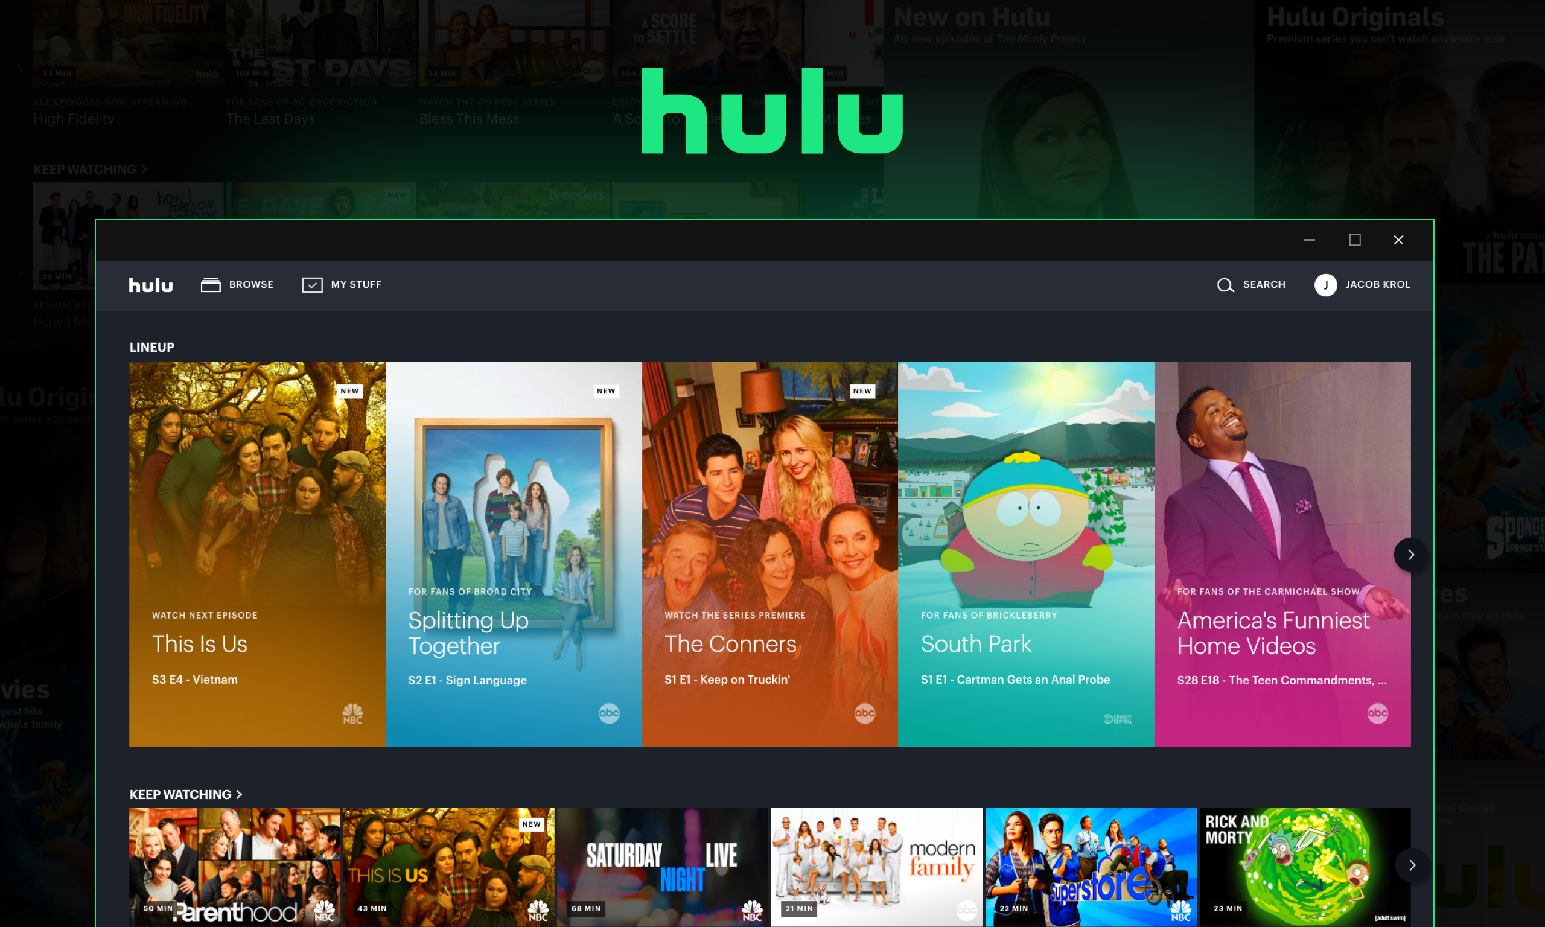Select MY STUFF menu item
This screenshot has width=1545, height=927.
coord(342,285)
